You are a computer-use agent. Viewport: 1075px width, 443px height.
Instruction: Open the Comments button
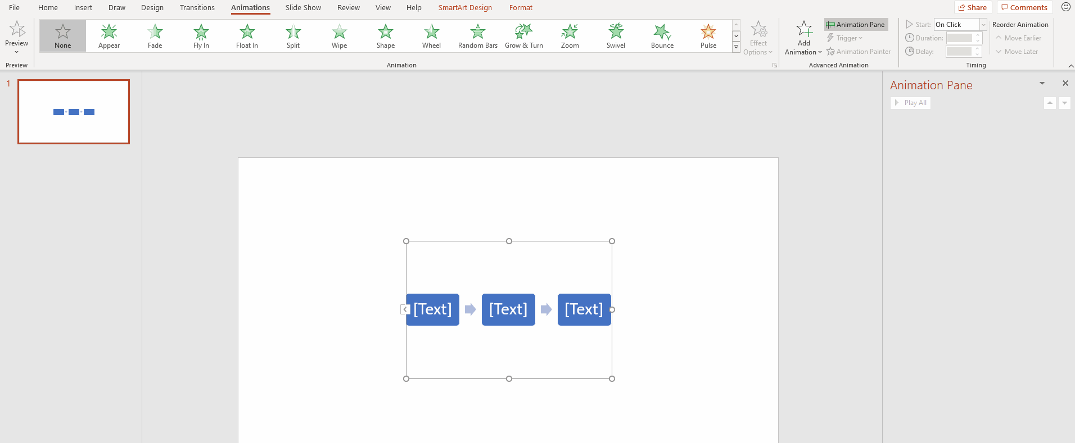(x=1024, y=7)
